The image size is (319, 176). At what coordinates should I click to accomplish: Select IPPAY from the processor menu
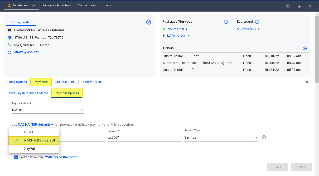click(x=34, y=132)
